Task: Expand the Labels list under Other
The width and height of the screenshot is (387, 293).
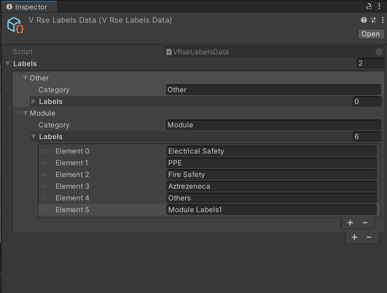Action: pos(33,101)
